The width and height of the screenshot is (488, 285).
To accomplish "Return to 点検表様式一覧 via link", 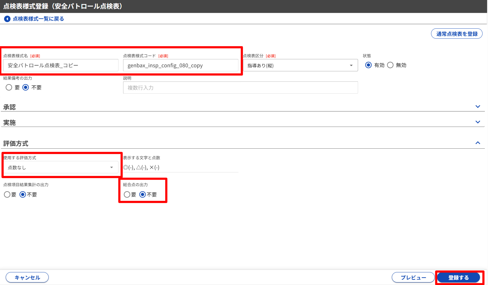I will (x=38, y=19).
